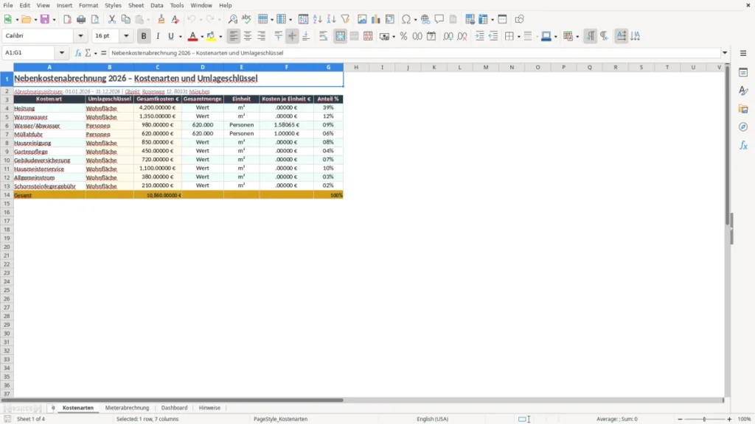Click Zoom In plus button
Viewport: 755px width, 424px height.
pos(729,419)
